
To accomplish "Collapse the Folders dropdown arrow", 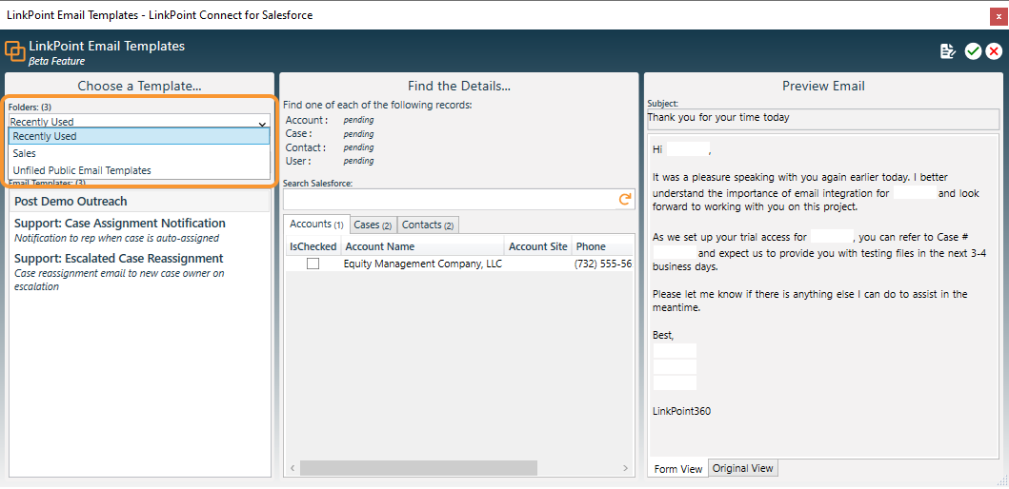I will pyautogui.click(x=262, y=123).
